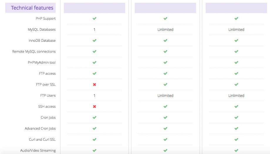Click the red X for SSH access
The height and width of the screenshot is (154, 270).
coord(95,107)
